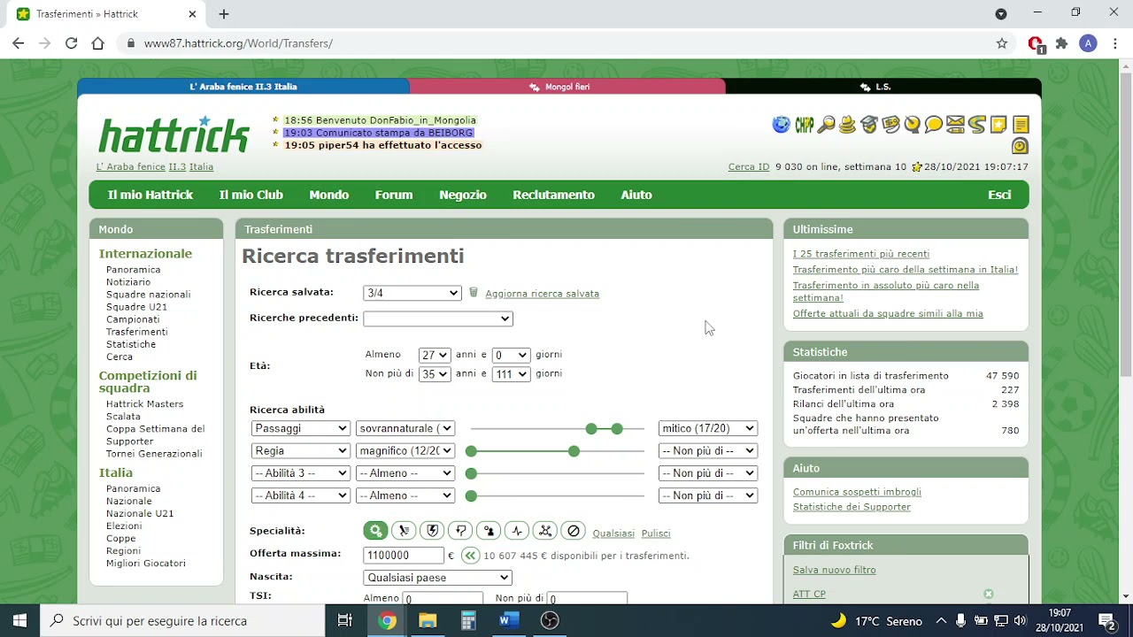The height and width of the screenshot is (637, 1133).
Task: Open File Explorer from the taskbar
Action: coord(428,620)
